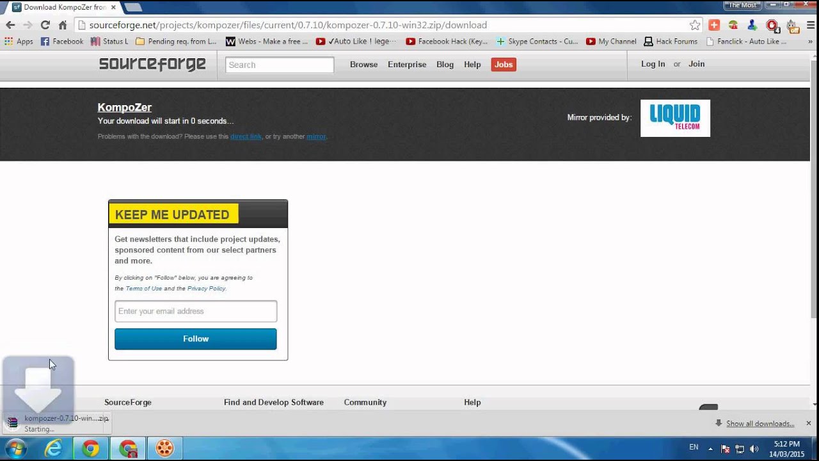Click the extension icon labeled off
The image size is (819, 461).
pyautogui.click(x=792, y=26)
